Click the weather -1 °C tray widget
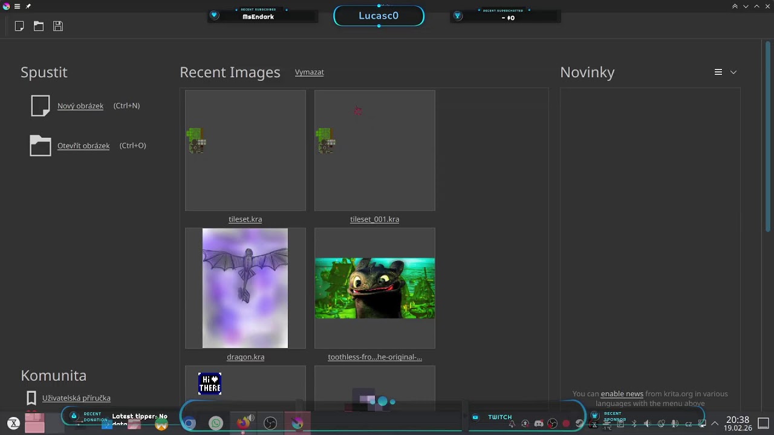774x435 pixels. pos(607,425)
